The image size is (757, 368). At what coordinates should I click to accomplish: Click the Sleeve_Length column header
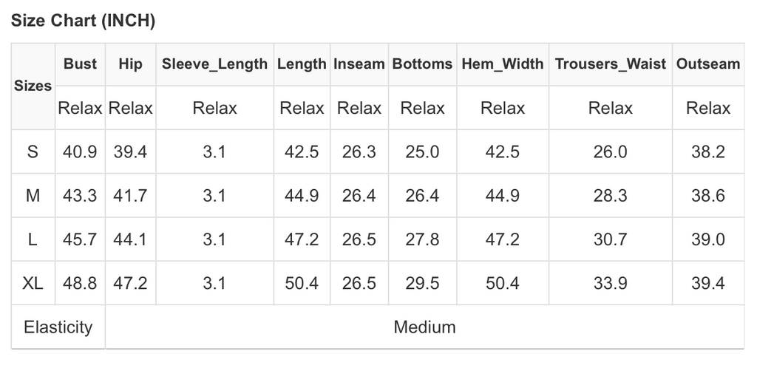pos(214,64)
